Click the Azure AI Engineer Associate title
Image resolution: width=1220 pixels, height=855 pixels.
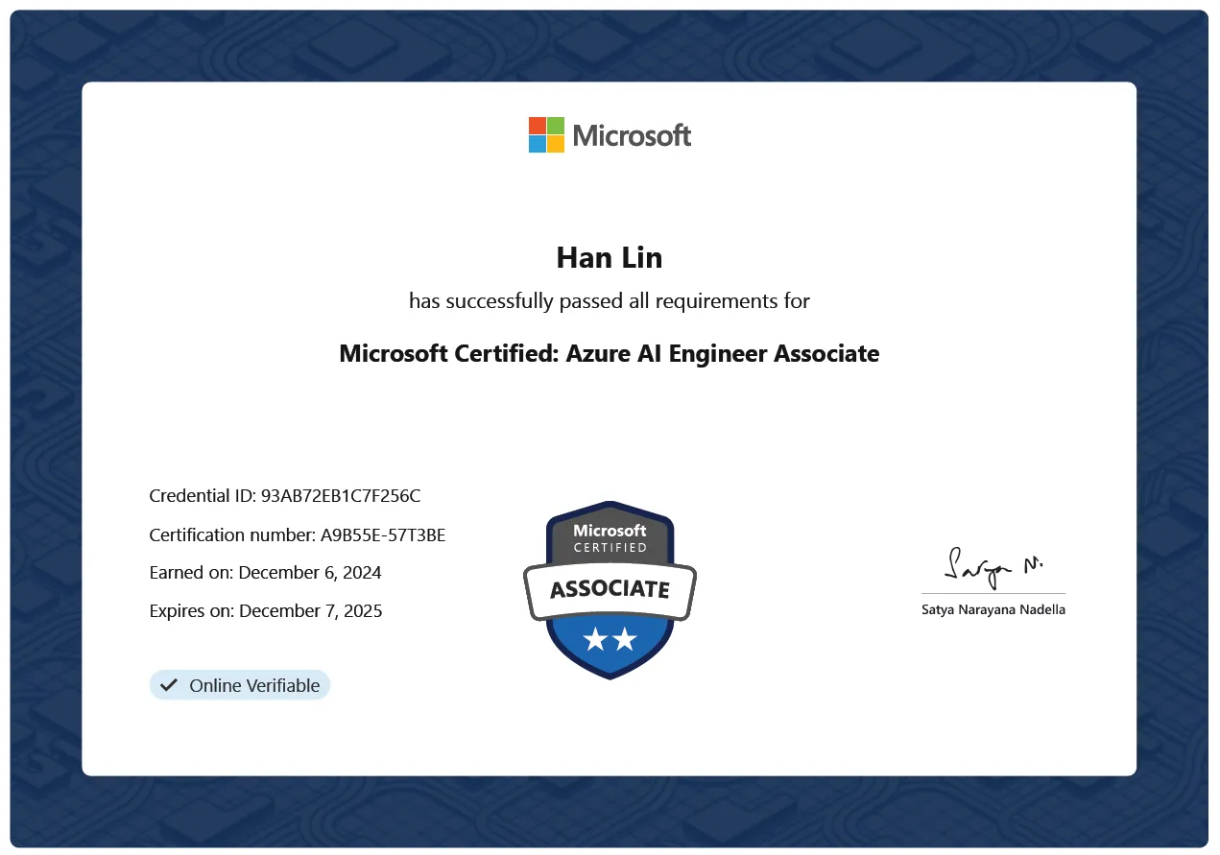tap(610, 353)
